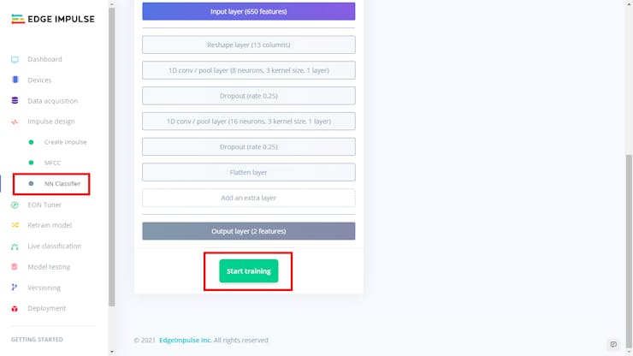This screenshot has width=633, height=356.
Task: Click the EON Tuner circular icon
Action: pos(15,205)
